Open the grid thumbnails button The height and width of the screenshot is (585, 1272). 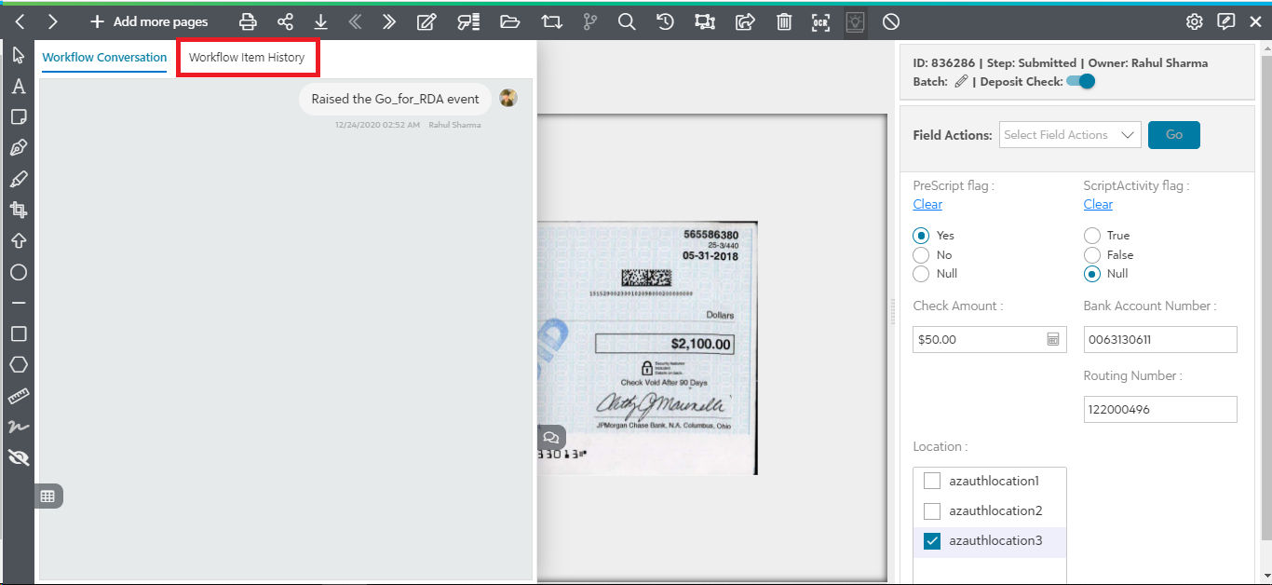coord(48,497)
